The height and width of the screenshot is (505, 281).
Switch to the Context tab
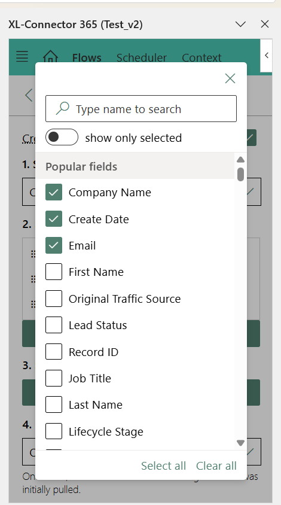click(x=201, y=57)
